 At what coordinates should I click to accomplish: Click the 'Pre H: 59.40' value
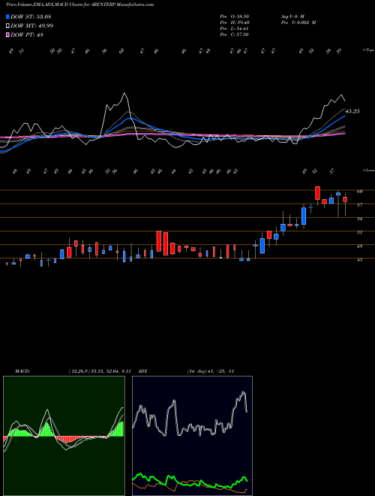tap(235, 23)
